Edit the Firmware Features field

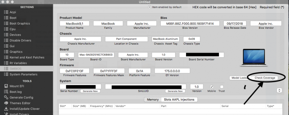75,71
